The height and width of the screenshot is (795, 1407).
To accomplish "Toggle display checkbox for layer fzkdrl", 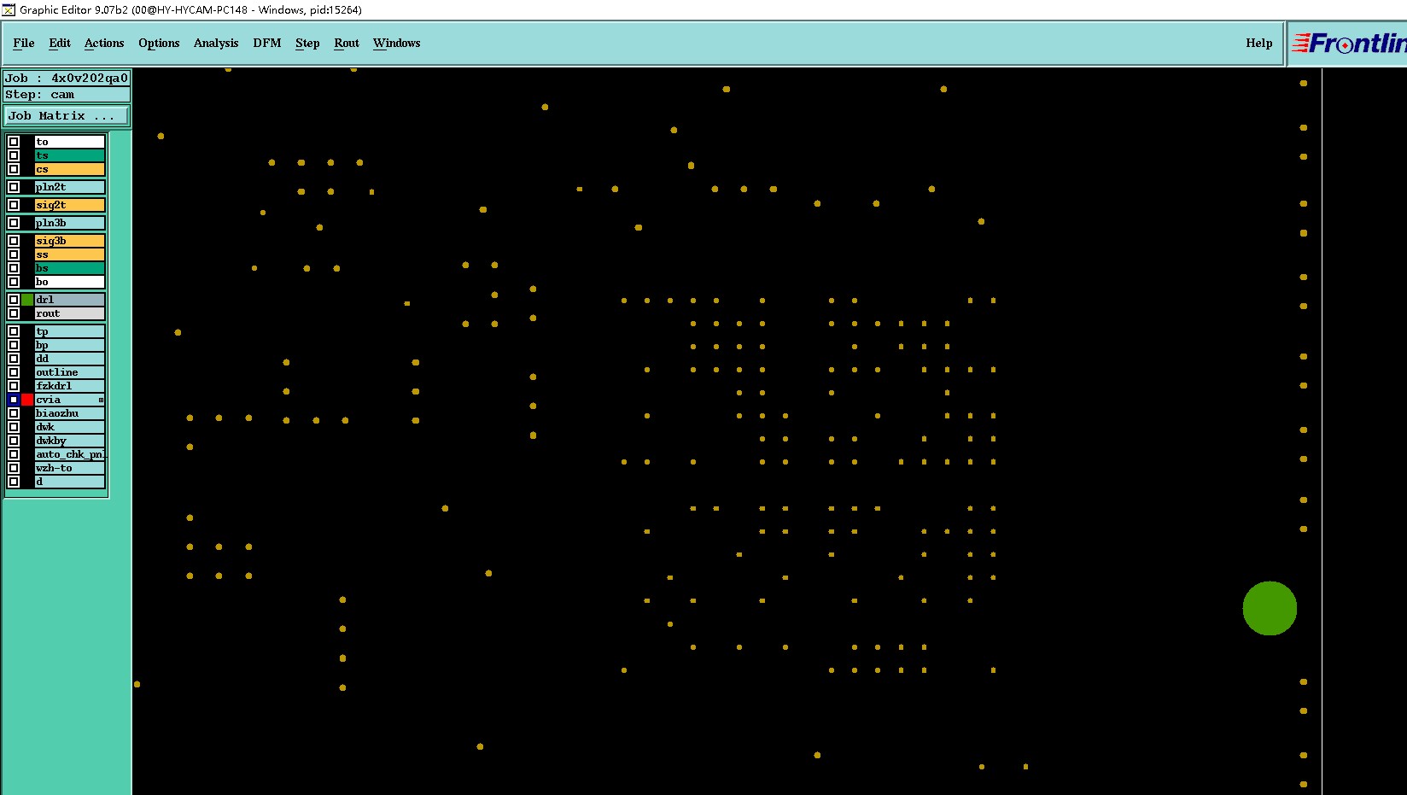I will pyautogui.click(x=14, y=386).
